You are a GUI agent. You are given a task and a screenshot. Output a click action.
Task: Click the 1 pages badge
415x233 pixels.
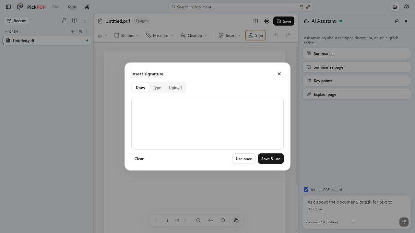[x=141, y=21]
